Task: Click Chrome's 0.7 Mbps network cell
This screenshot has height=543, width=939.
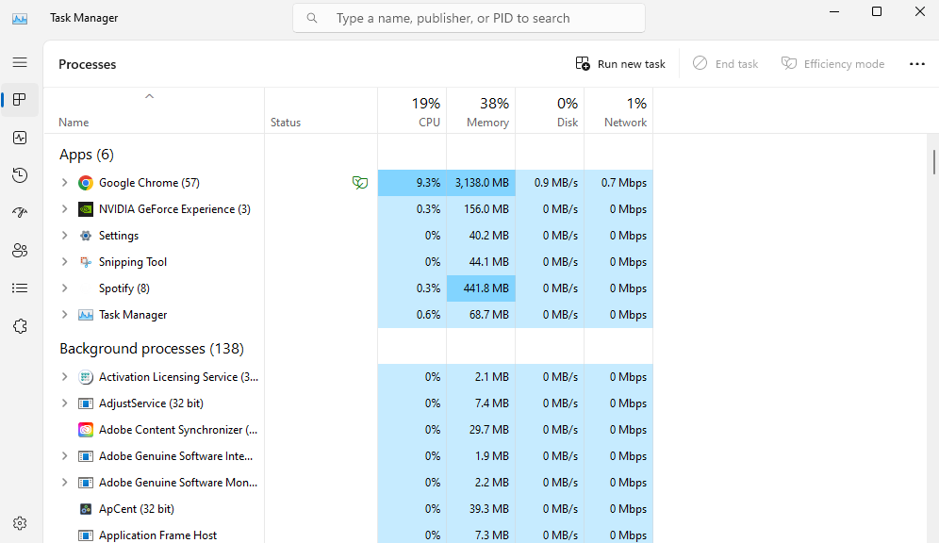Action: 618,183
